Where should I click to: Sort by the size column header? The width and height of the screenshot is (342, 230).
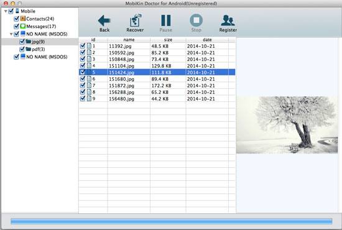tap(168, 40)
